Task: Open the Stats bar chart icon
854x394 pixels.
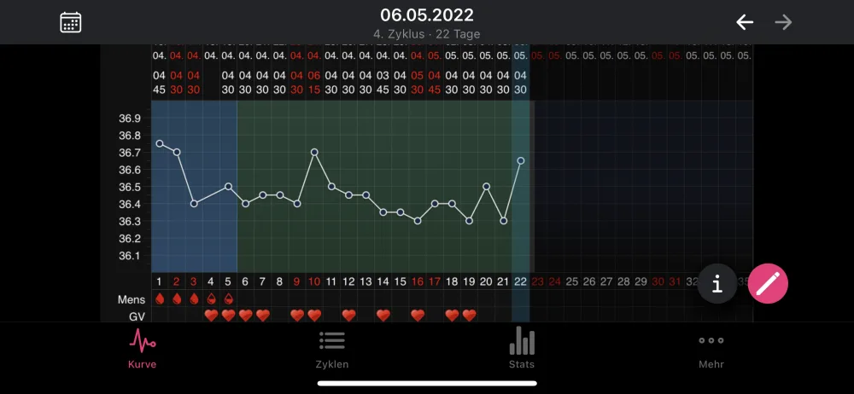Action: tap(522, 341)
